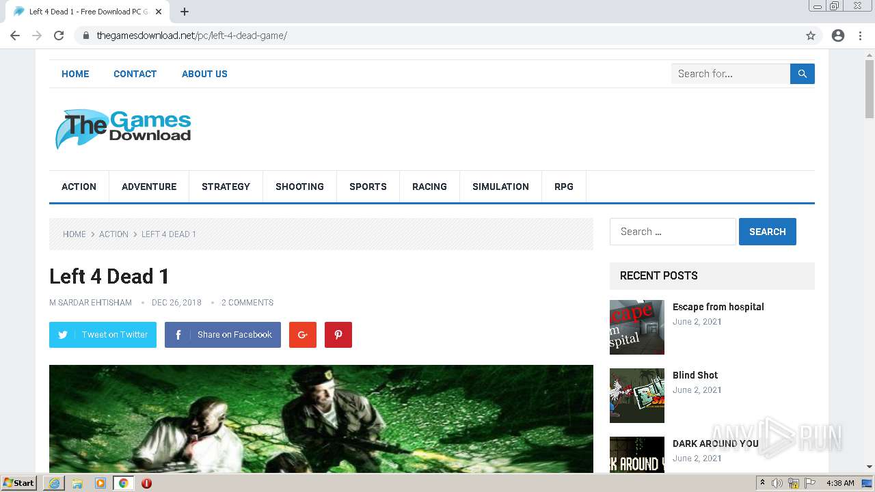
Task: Open the Windows Start button
Action: coord(18,483)
